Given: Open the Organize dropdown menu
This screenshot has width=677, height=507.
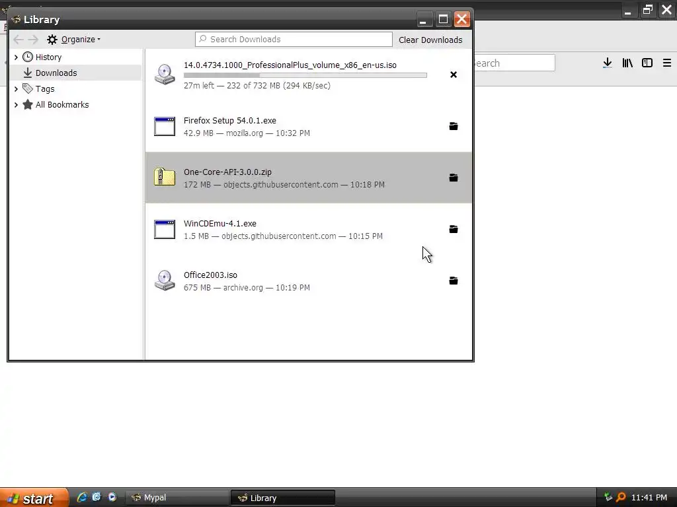Looking at the screenshot, I should tap(74, 40).
